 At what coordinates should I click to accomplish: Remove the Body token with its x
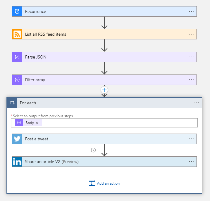37,123
